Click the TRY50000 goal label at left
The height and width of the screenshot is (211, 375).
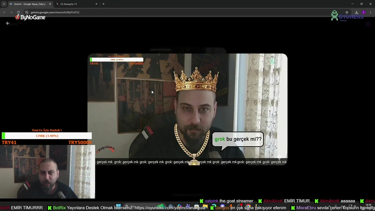click(x=80, y=142)
